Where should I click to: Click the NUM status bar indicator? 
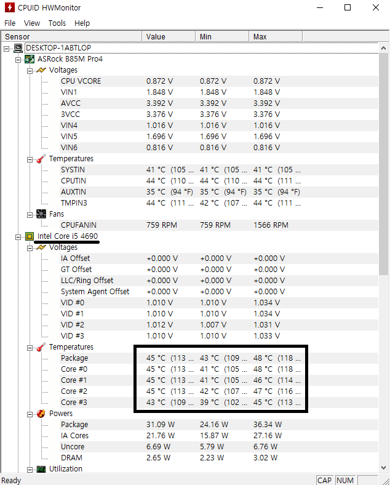pyautogui.click(x=345, y=480)
